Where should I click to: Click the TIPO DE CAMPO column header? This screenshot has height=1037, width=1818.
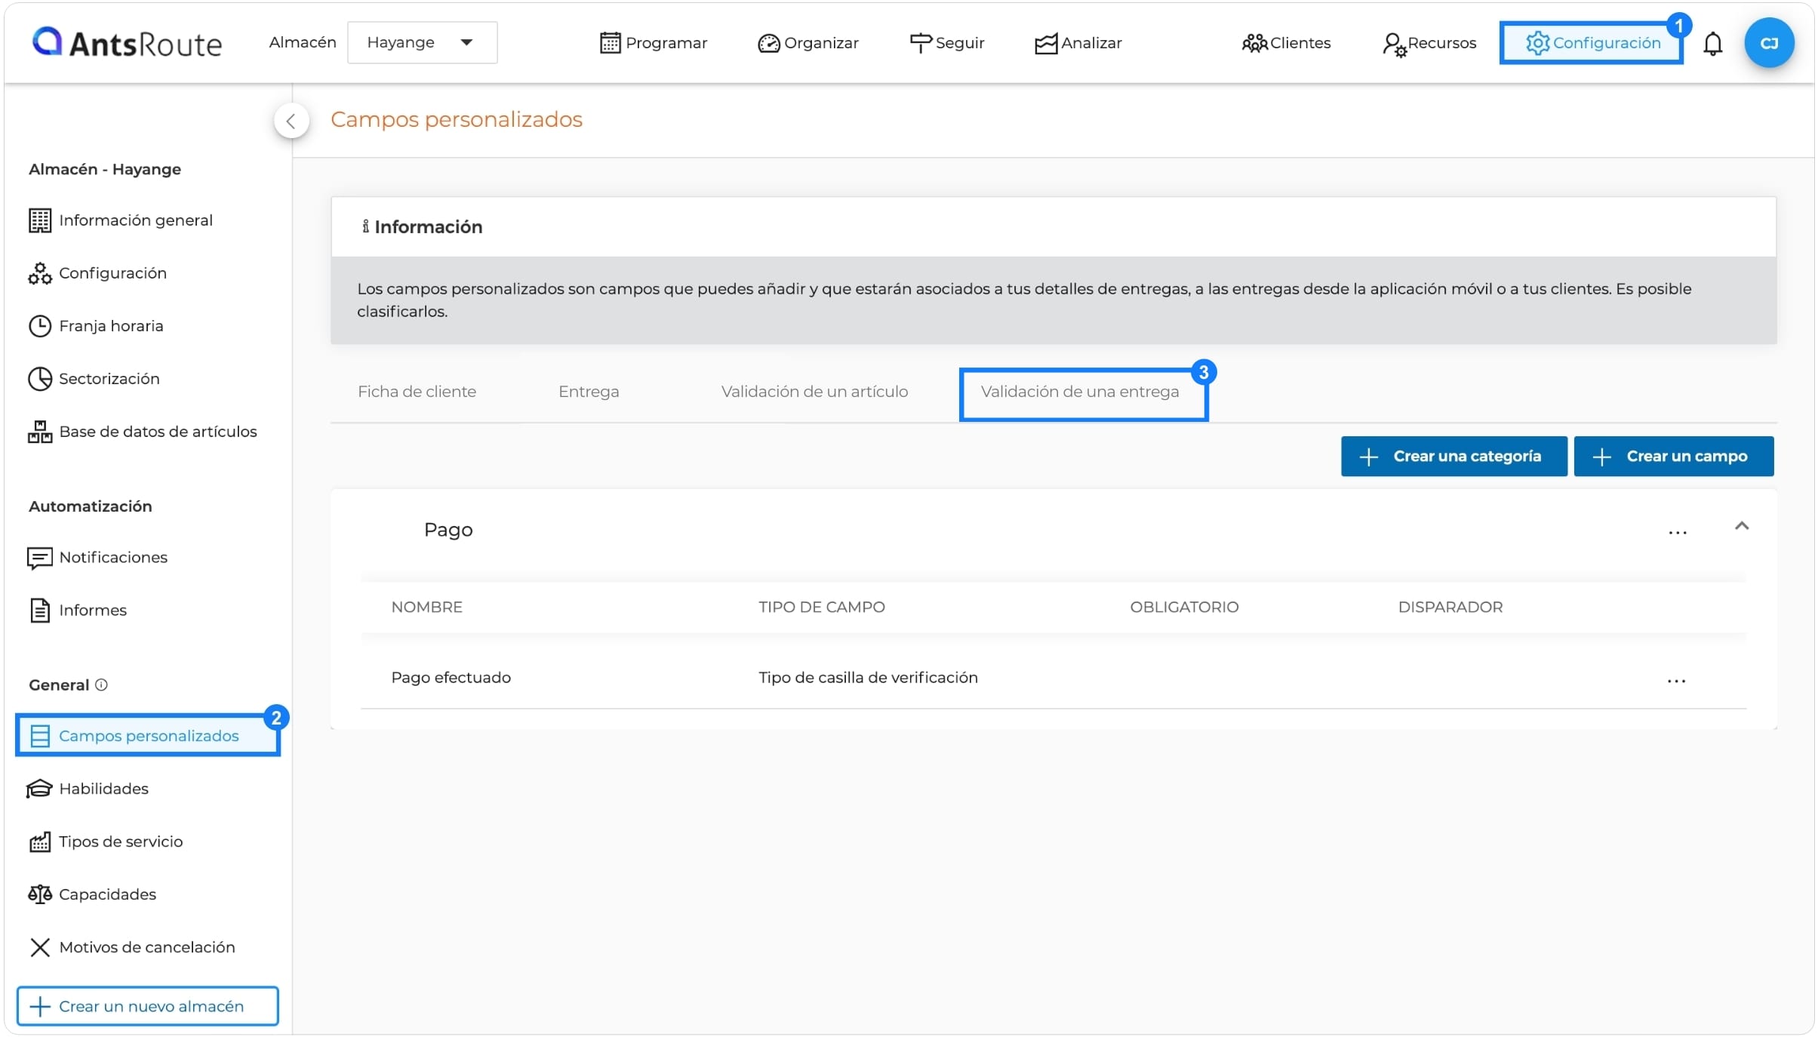point(821,608)
